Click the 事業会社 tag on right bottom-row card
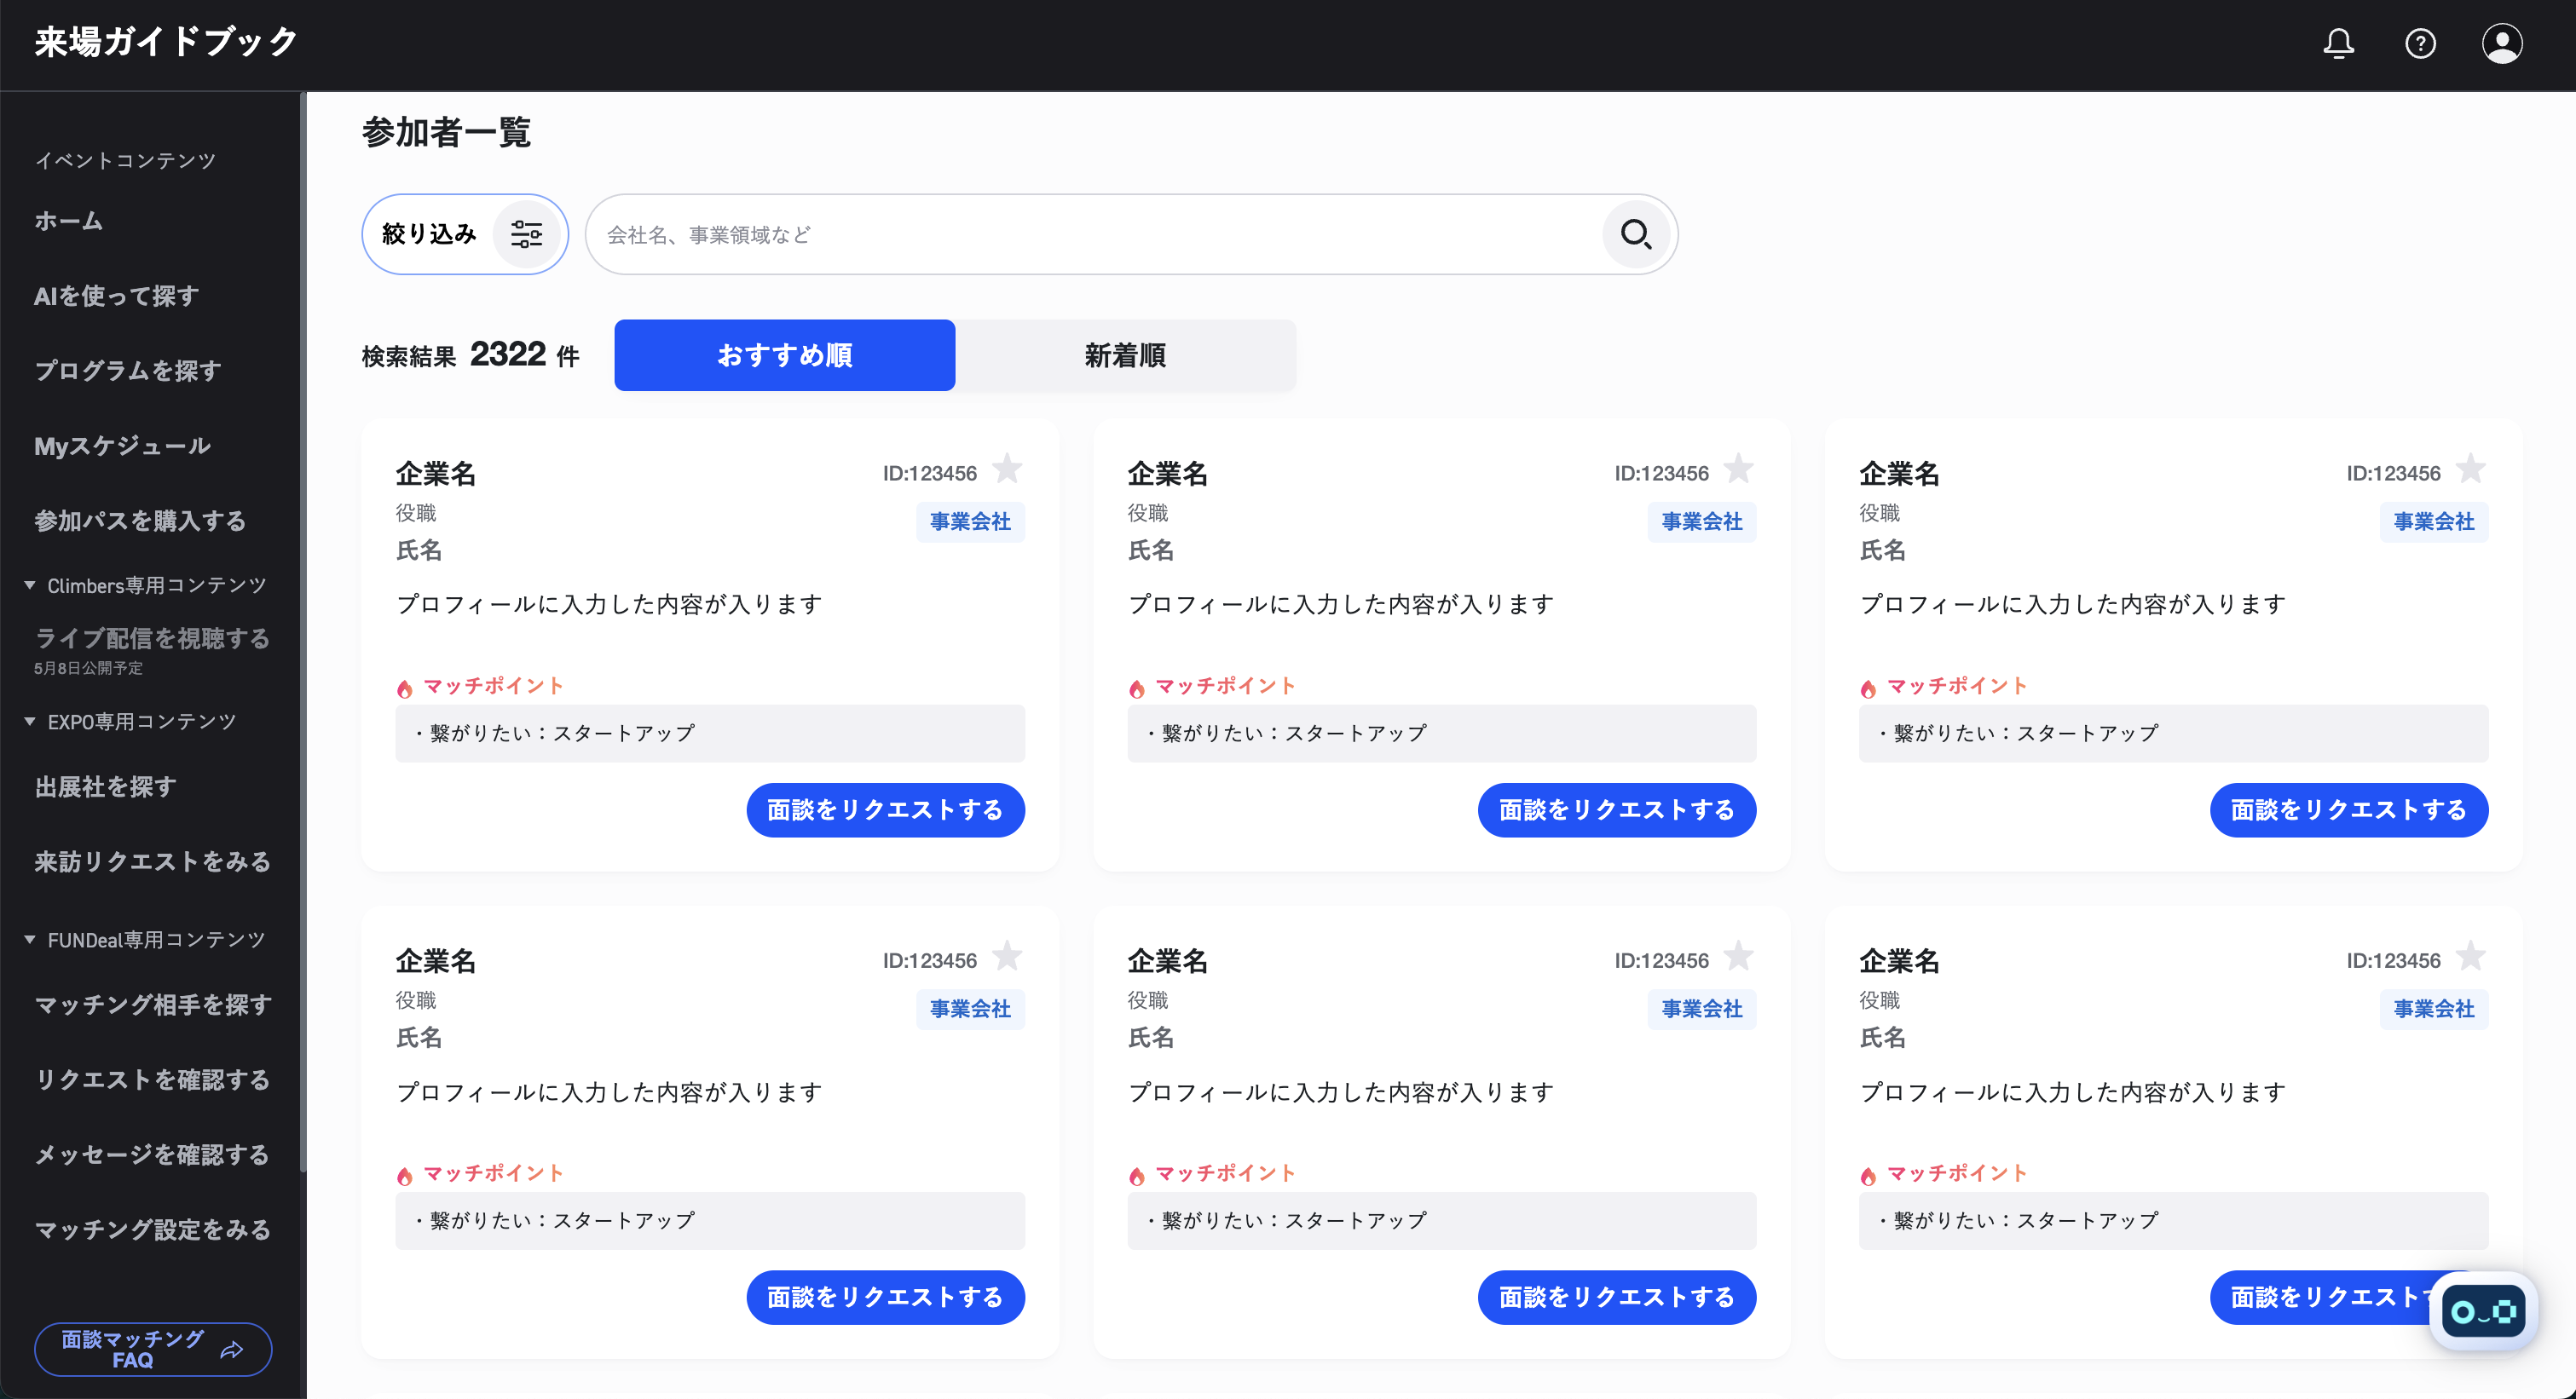This screenshot has width=2576, height=1399. 2434,1010
